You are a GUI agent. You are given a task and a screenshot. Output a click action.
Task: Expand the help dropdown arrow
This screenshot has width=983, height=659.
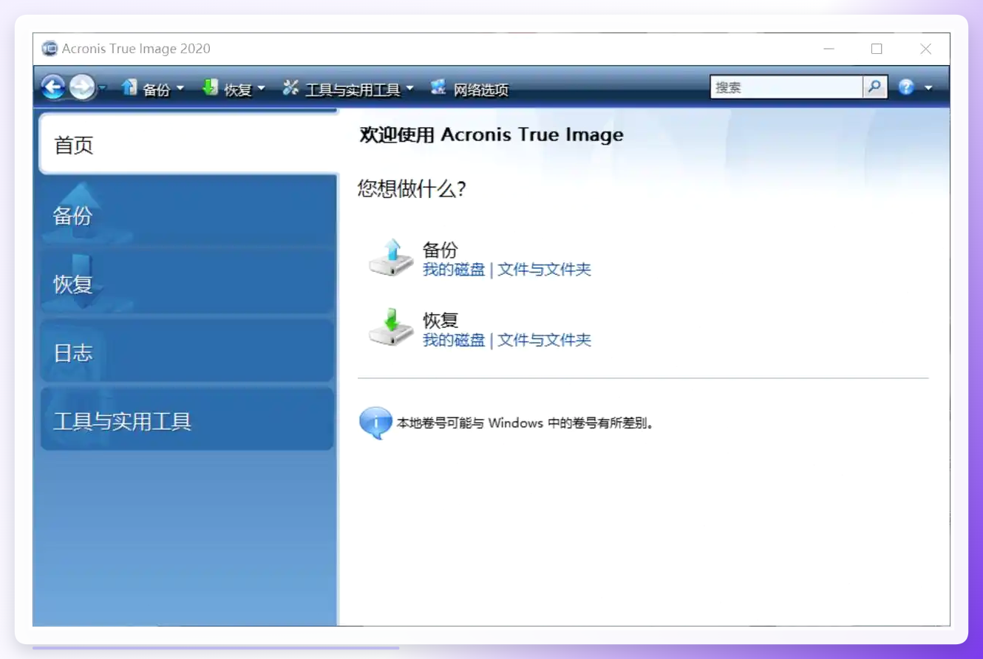928,88
